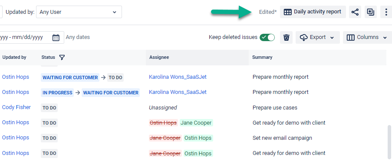Open the saved filters star icon

click(x=370, y=12)
